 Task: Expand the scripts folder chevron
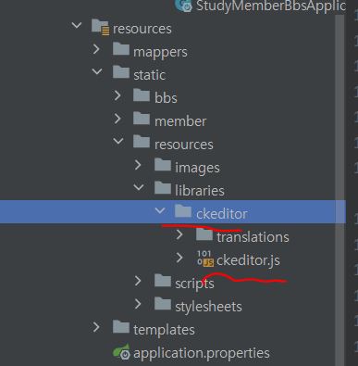point(138,281)
